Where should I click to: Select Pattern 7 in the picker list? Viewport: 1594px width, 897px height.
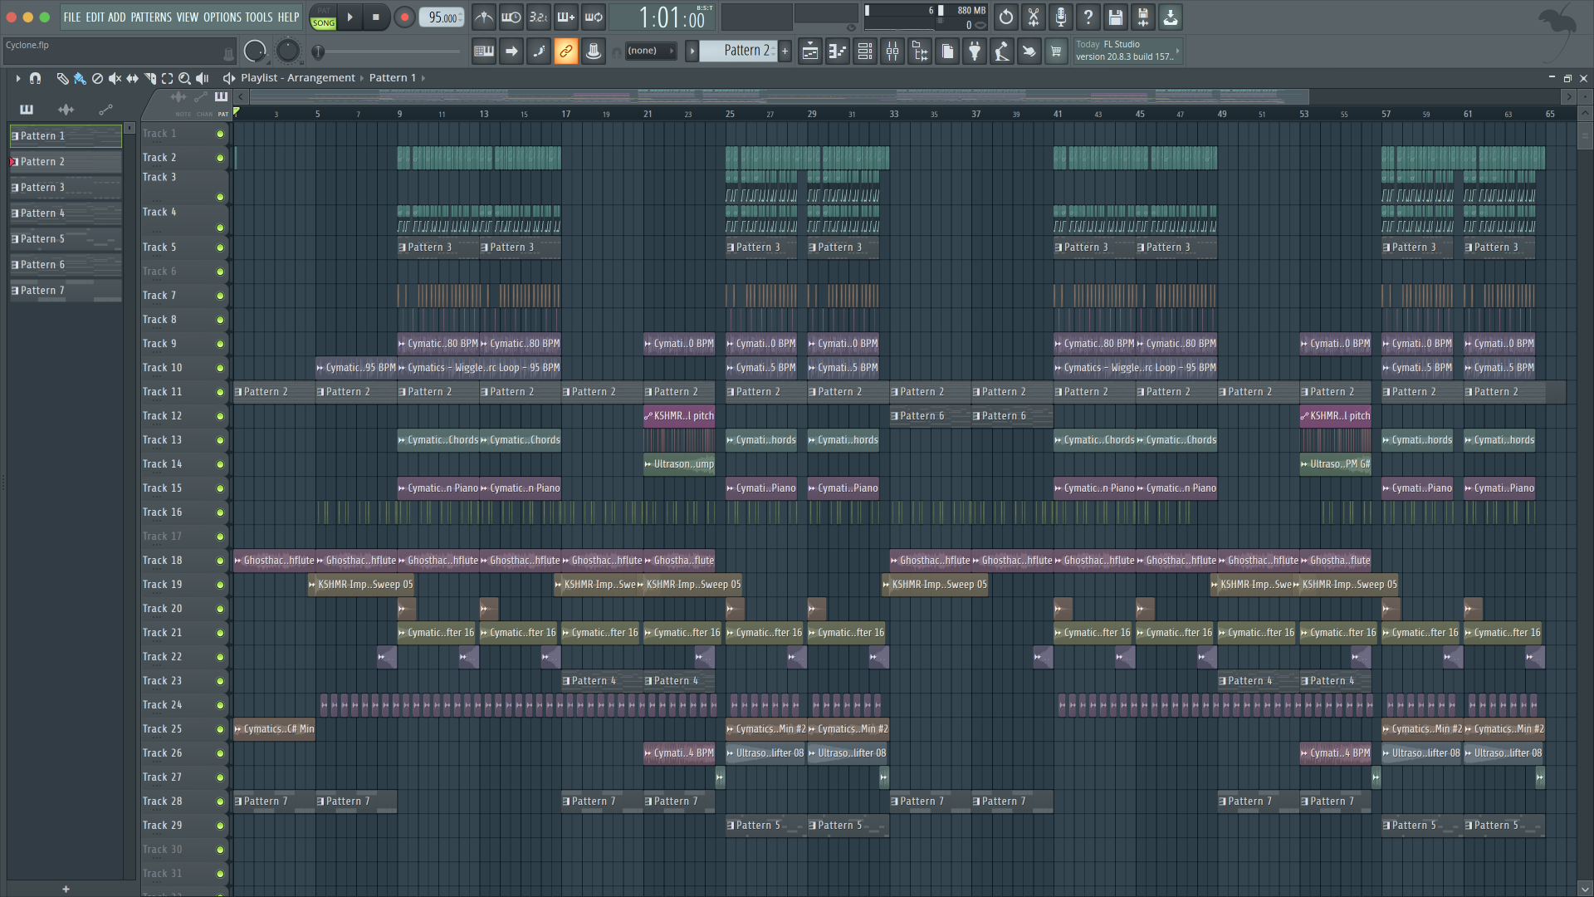click(66, 291)
